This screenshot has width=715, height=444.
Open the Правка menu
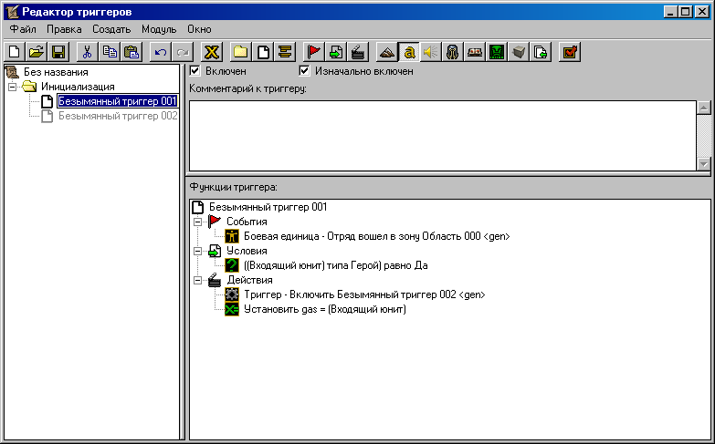coord(64,29)
